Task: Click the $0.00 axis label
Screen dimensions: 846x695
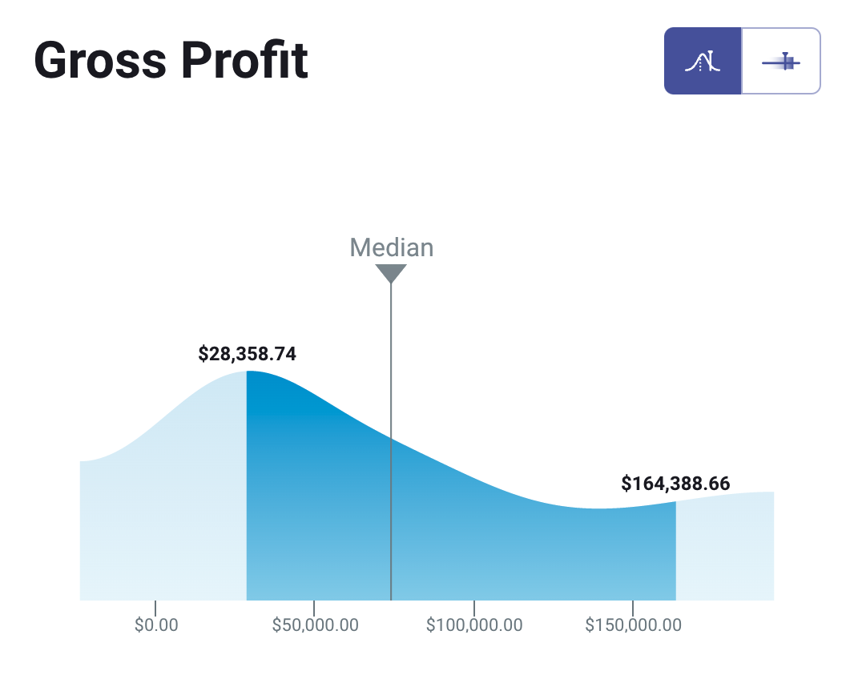Action: pyautogui.click(x=157, y=625)
